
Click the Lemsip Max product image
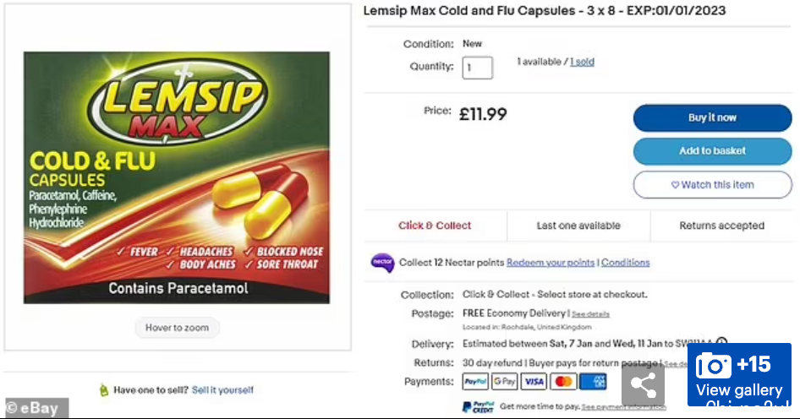(177, 177)
